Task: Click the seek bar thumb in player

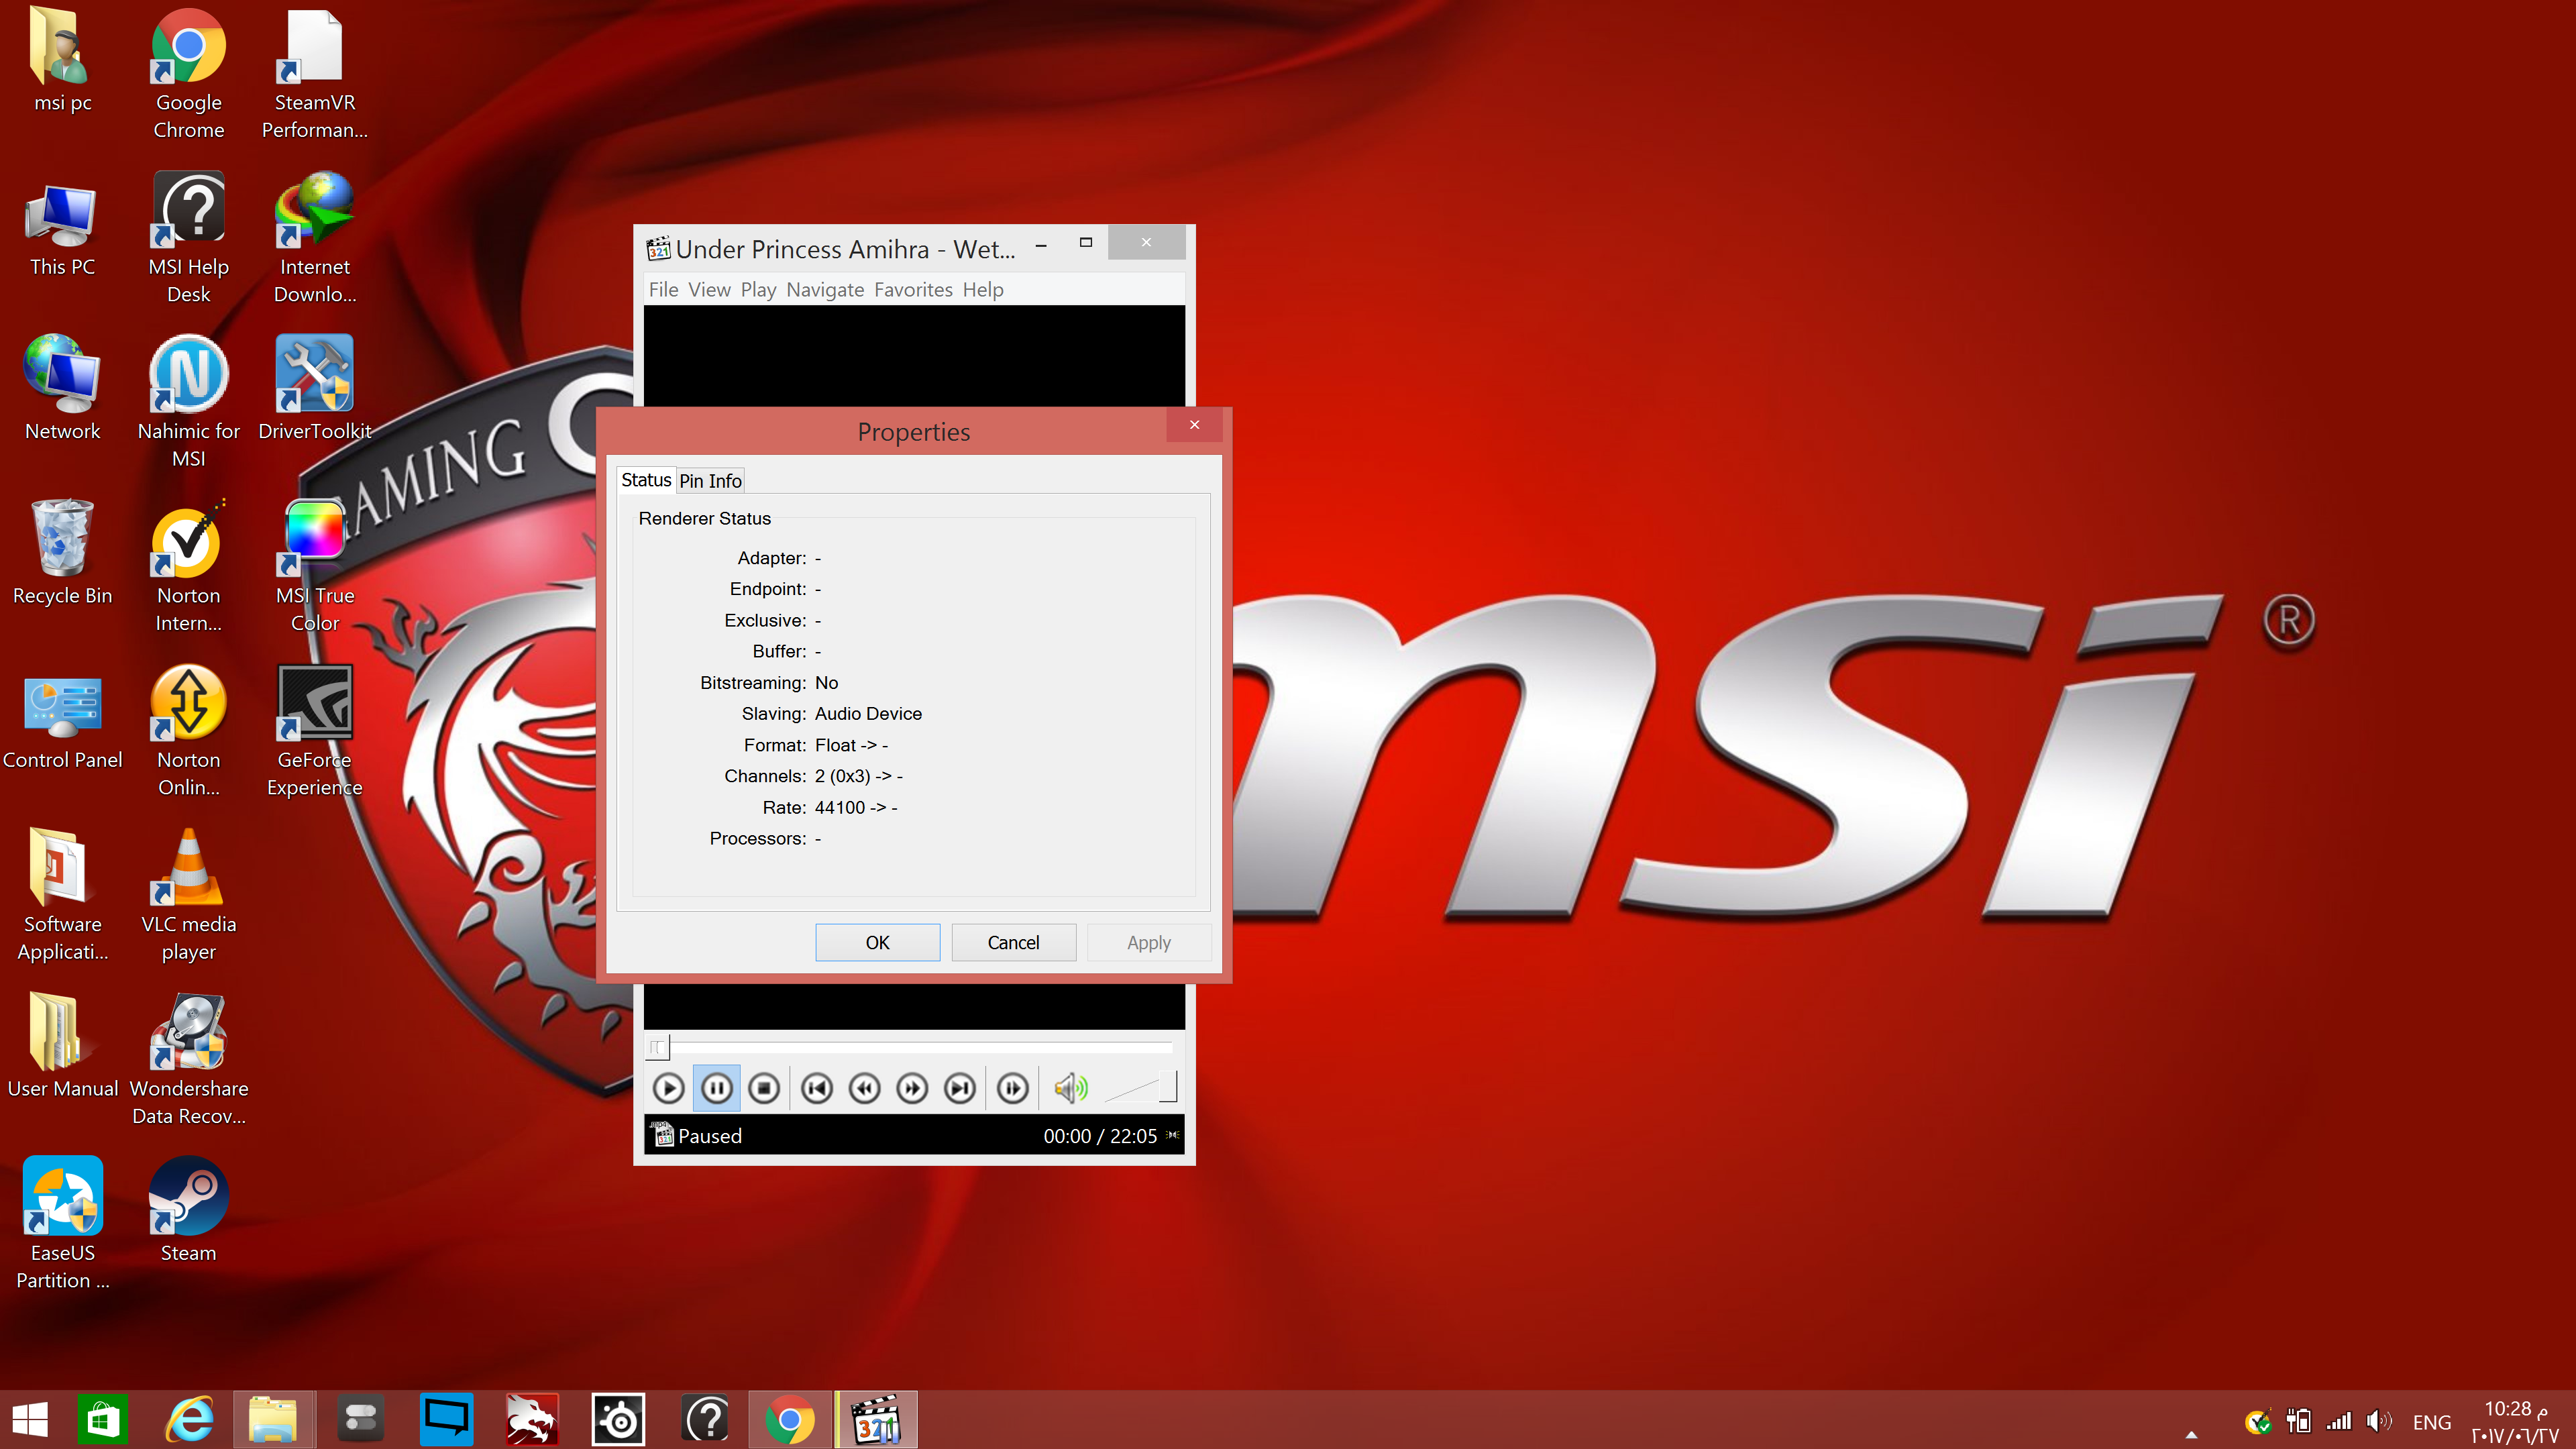Action: point(657,1047)
